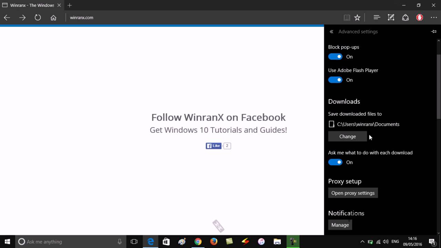Add page to favorites with star icon
This screenshot has height=248, width=441.
click(357, 18)
